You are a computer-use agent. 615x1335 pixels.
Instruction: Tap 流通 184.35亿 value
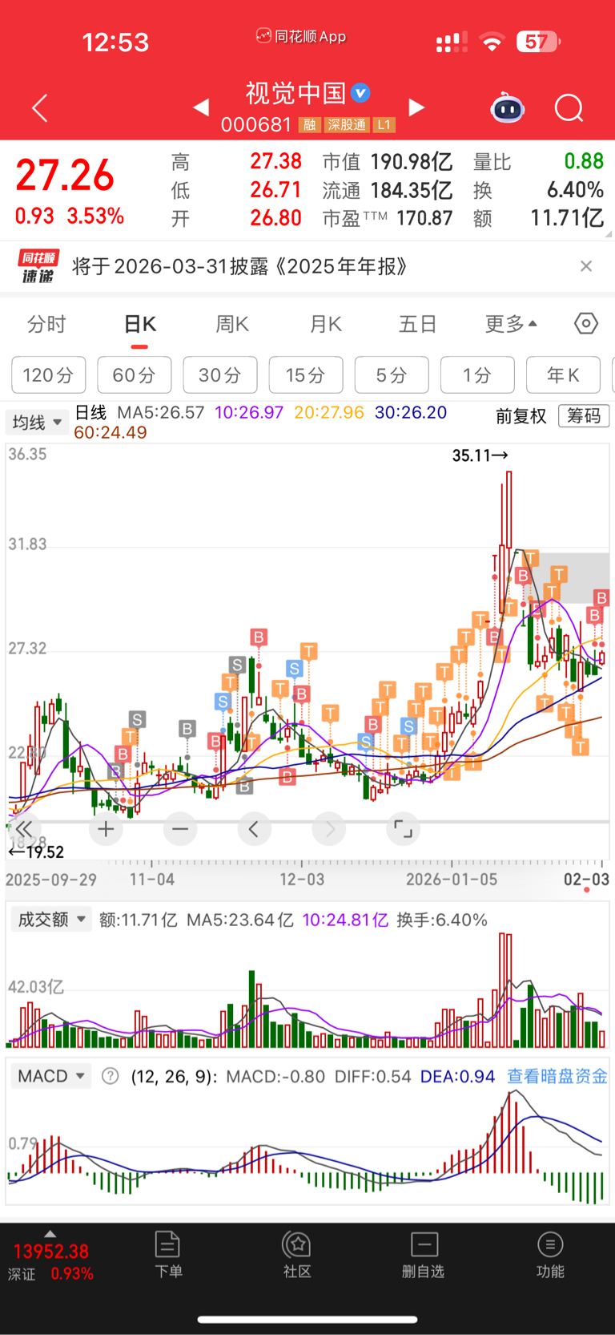(412, 190)
